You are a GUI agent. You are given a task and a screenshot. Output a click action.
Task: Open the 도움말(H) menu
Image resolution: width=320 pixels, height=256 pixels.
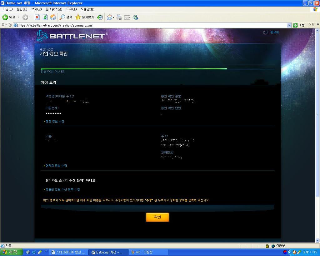click(x=87, y=9)
